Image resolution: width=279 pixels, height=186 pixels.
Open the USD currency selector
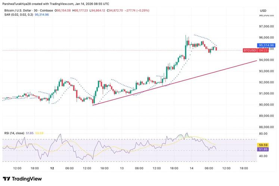point(263,11)
